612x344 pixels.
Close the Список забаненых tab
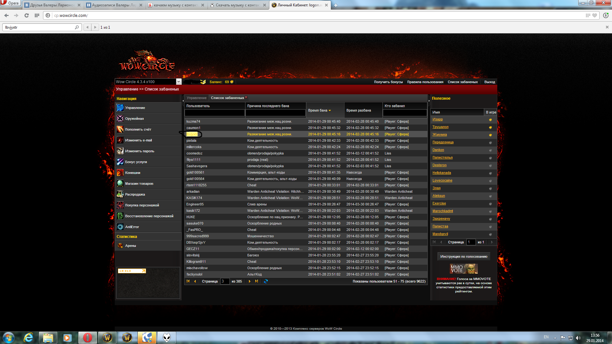[246, 97]
